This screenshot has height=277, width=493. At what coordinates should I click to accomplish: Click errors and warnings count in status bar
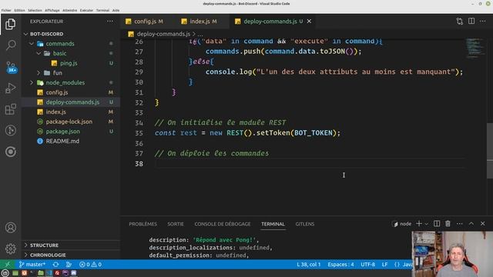point(90,265)
